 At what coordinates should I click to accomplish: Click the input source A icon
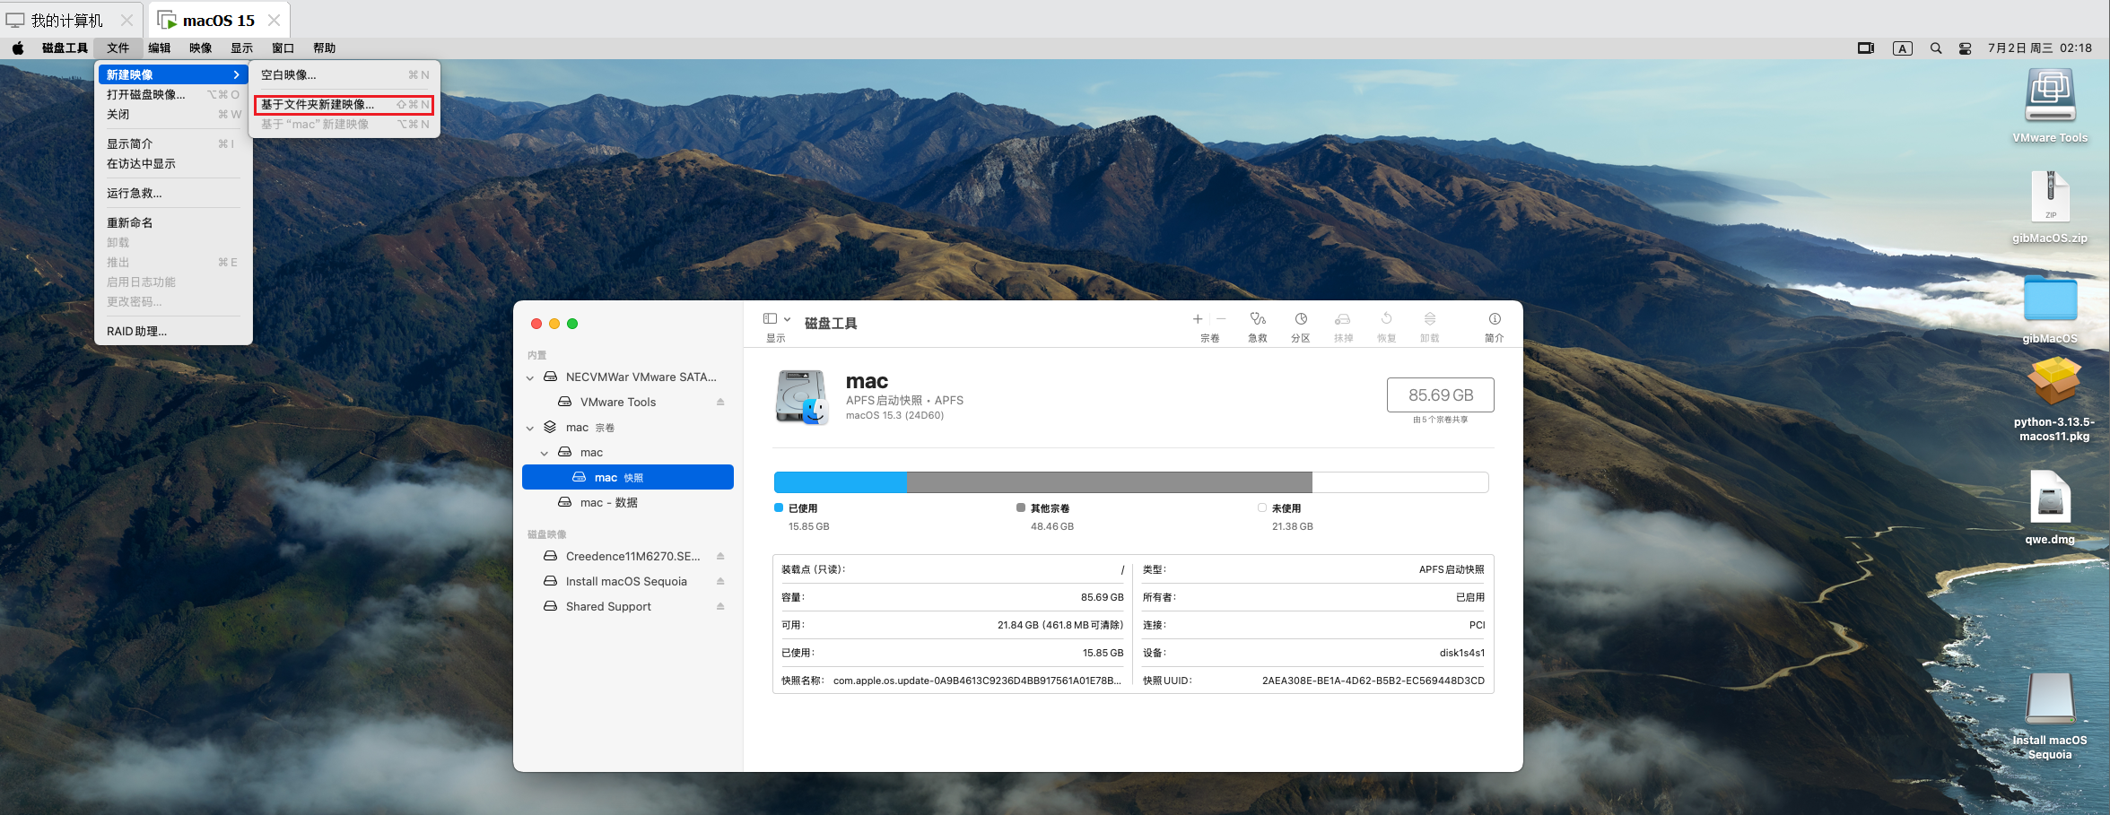1903,48
